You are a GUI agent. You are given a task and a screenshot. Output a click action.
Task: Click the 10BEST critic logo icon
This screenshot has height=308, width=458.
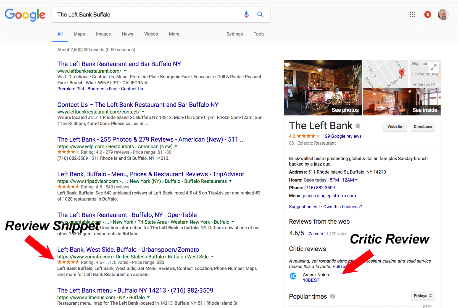[x=293, y=276]
